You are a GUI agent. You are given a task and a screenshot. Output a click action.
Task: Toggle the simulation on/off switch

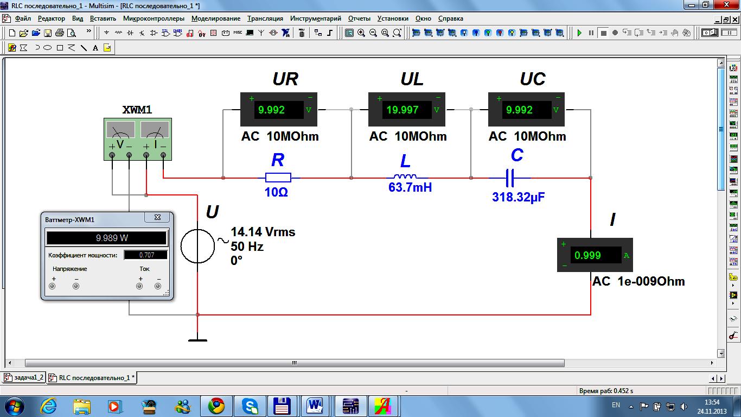point(710,33)
